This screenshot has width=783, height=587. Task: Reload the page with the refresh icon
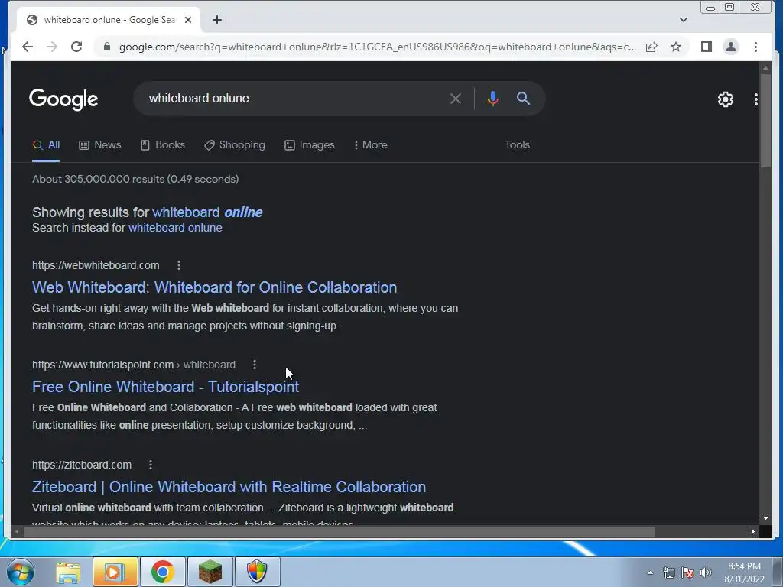point(76,47)
